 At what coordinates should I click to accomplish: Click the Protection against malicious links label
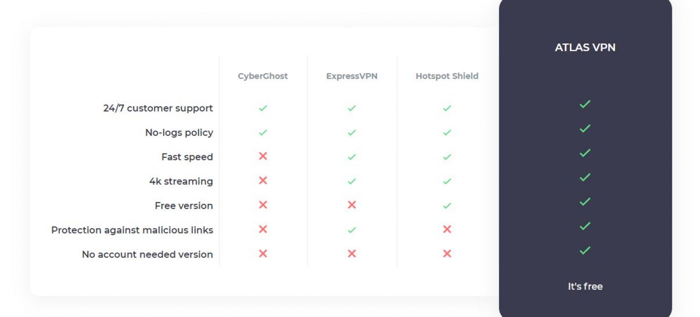pos(132,230)
